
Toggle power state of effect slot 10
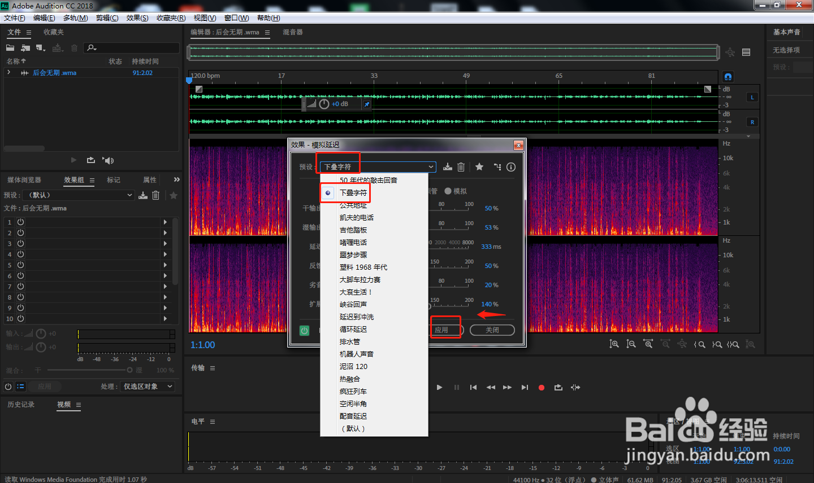click(20, 319)
